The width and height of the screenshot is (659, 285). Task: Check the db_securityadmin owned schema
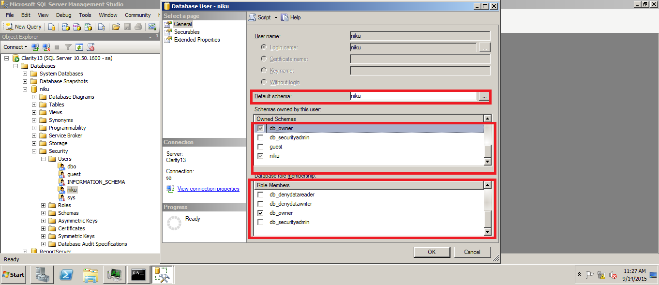(x=260, y=137)
